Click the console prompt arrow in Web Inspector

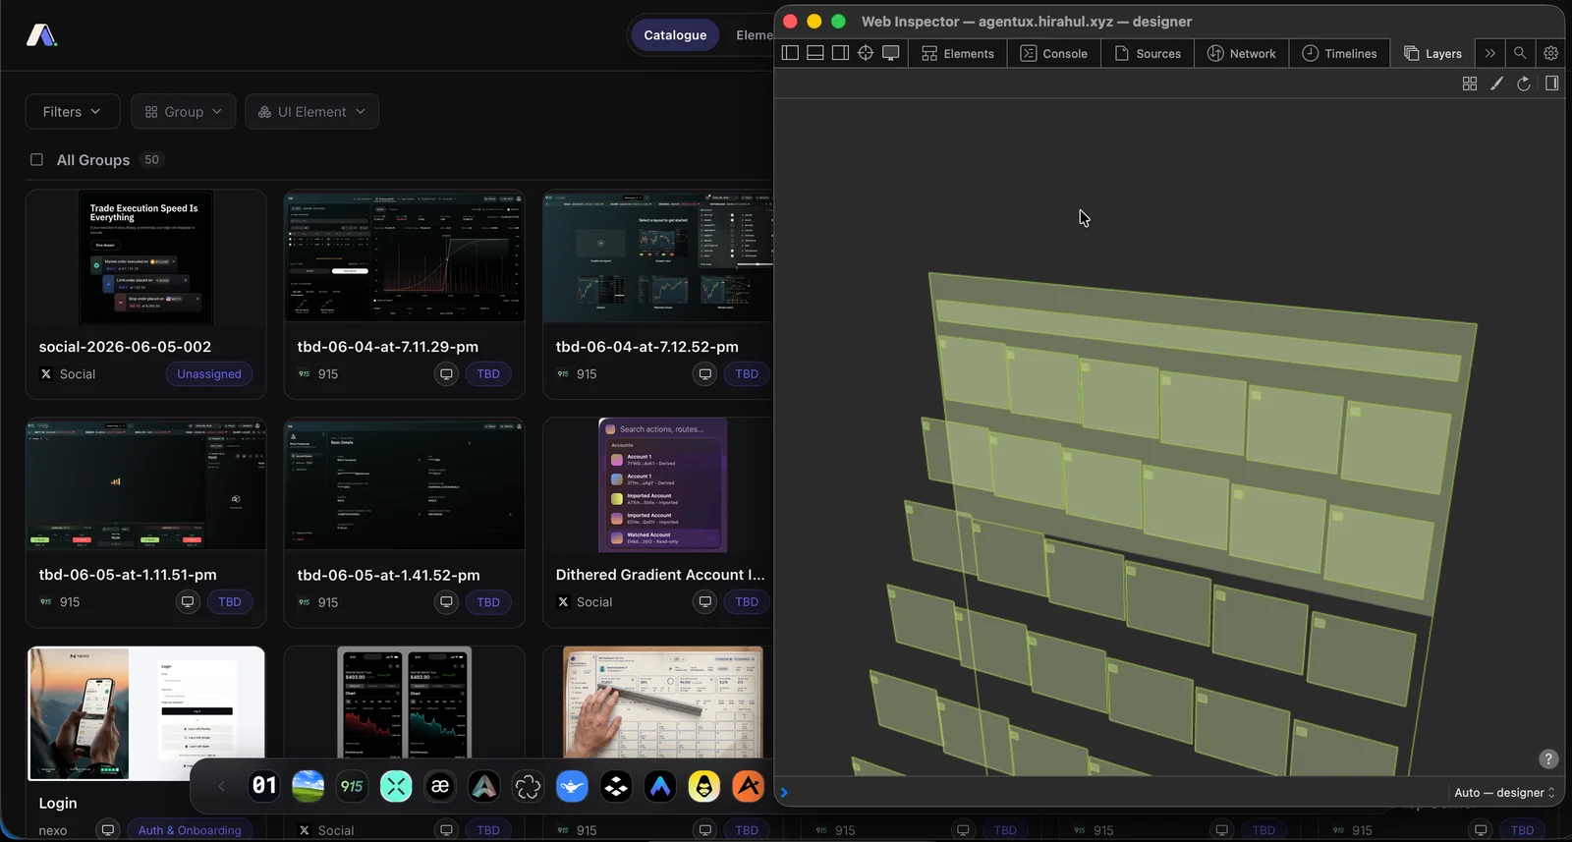pos(784,792)
